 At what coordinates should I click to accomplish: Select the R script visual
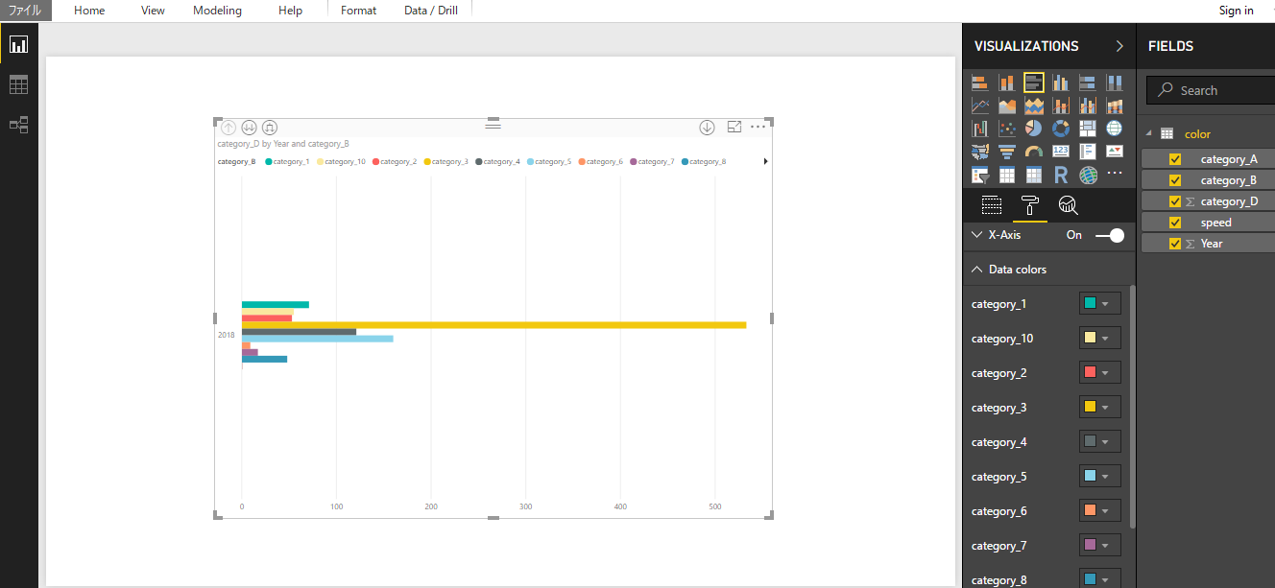1061,175
